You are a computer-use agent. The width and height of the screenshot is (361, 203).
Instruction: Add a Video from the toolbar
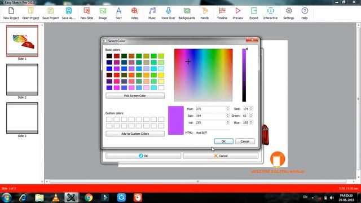point(134,14)
